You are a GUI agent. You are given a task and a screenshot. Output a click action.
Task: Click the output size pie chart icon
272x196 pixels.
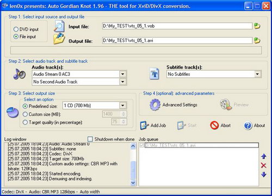[x=13, y=112]
